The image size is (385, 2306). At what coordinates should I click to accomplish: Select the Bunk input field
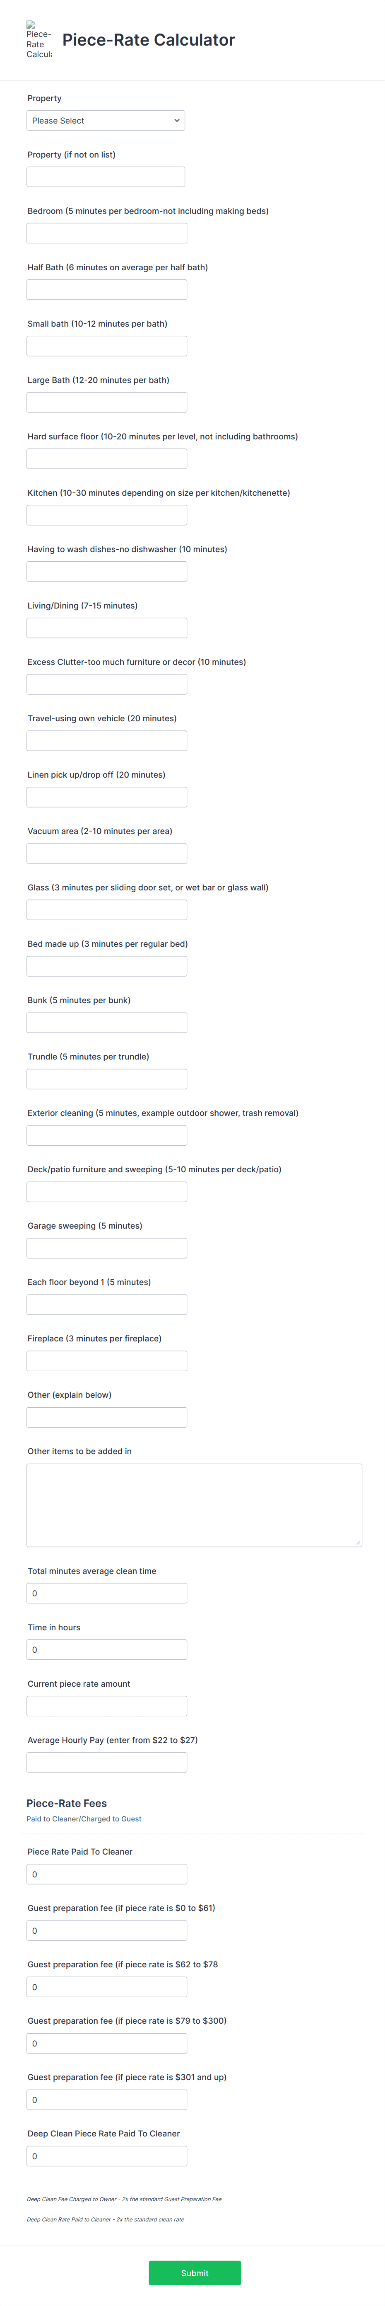[x=106, y=1021]
